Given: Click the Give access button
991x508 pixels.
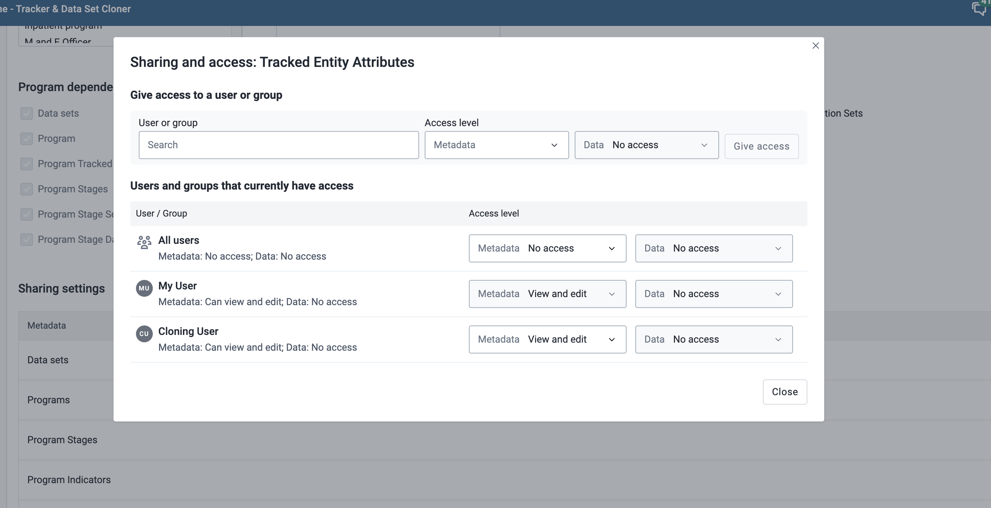Looking at the screenshot, I should [761, 146].
